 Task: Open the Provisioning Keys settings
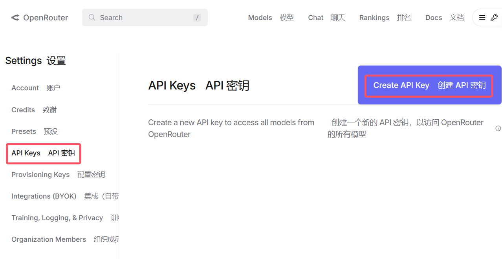coord(40,175)
